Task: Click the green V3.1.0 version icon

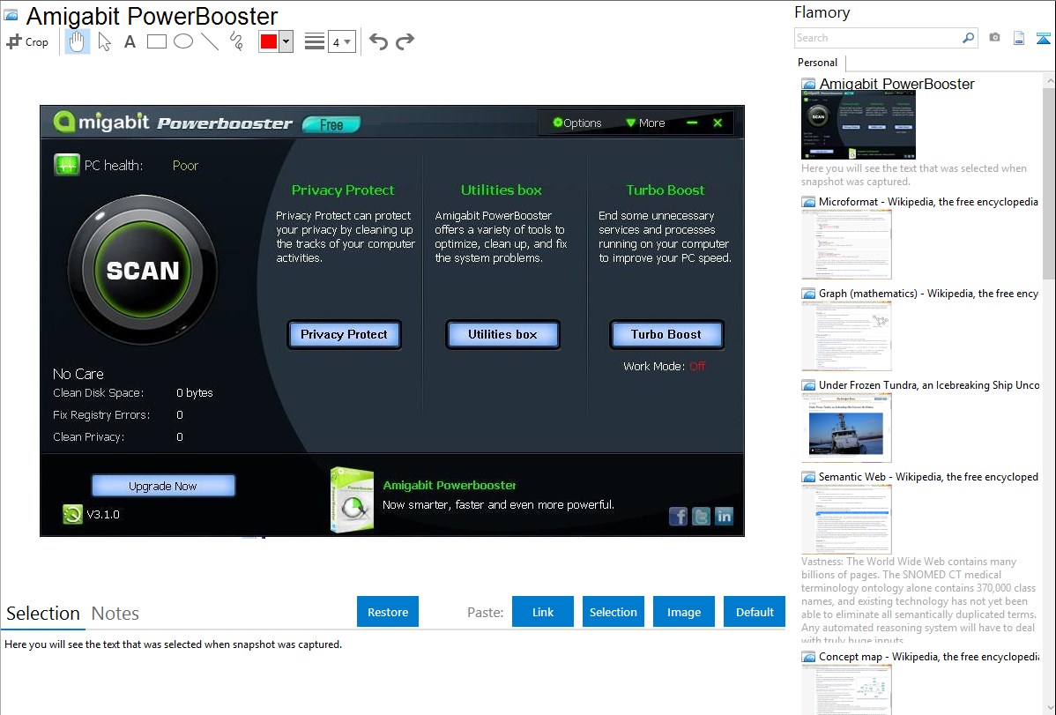Action: [x=72, y=514]
